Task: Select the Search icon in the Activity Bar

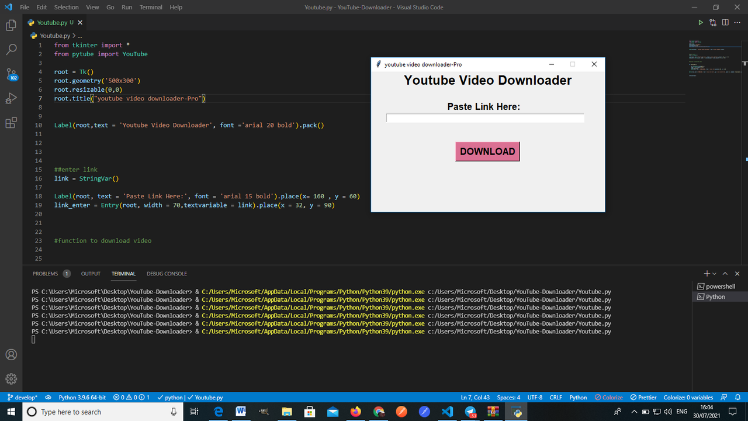Action: click(11, 49)
